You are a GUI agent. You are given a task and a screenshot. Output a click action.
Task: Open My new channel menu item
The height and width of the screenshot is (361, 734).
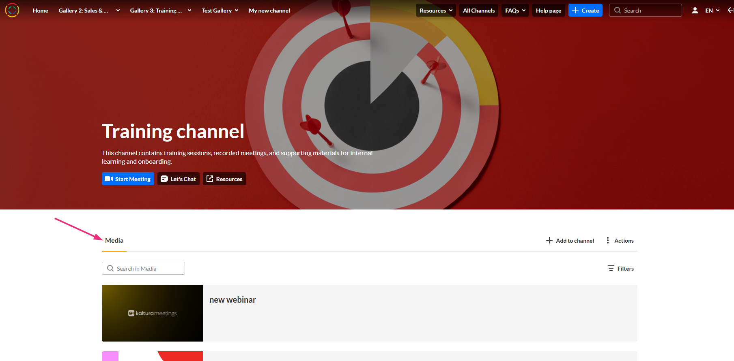click(269, 11)
